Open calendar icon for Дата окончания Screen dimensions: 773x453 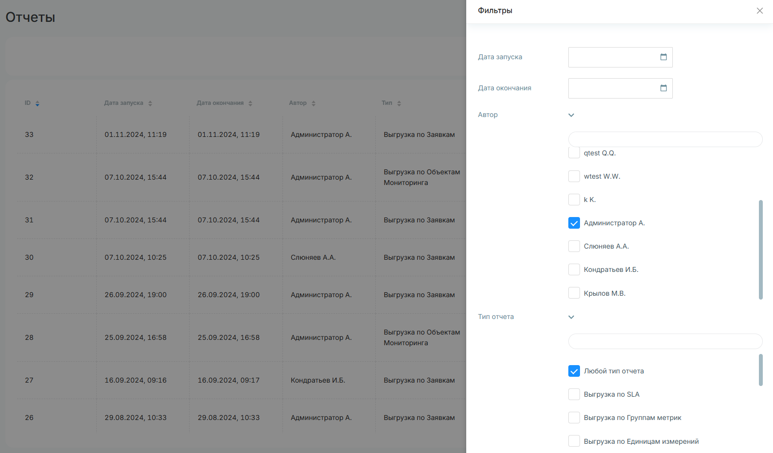coord(663,88)
